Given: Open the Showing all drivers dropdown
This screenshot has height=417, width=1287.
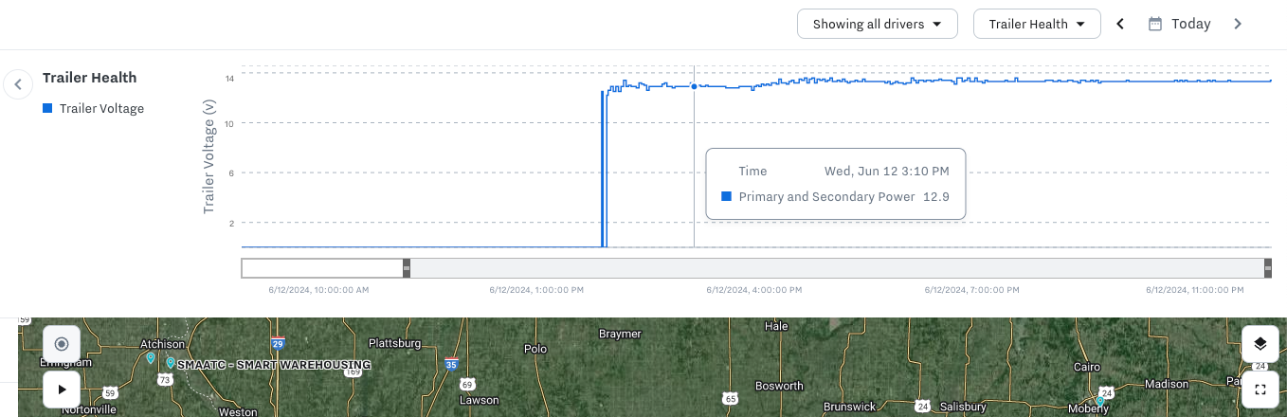Looking at the screenshot, I should pos(878,24).
